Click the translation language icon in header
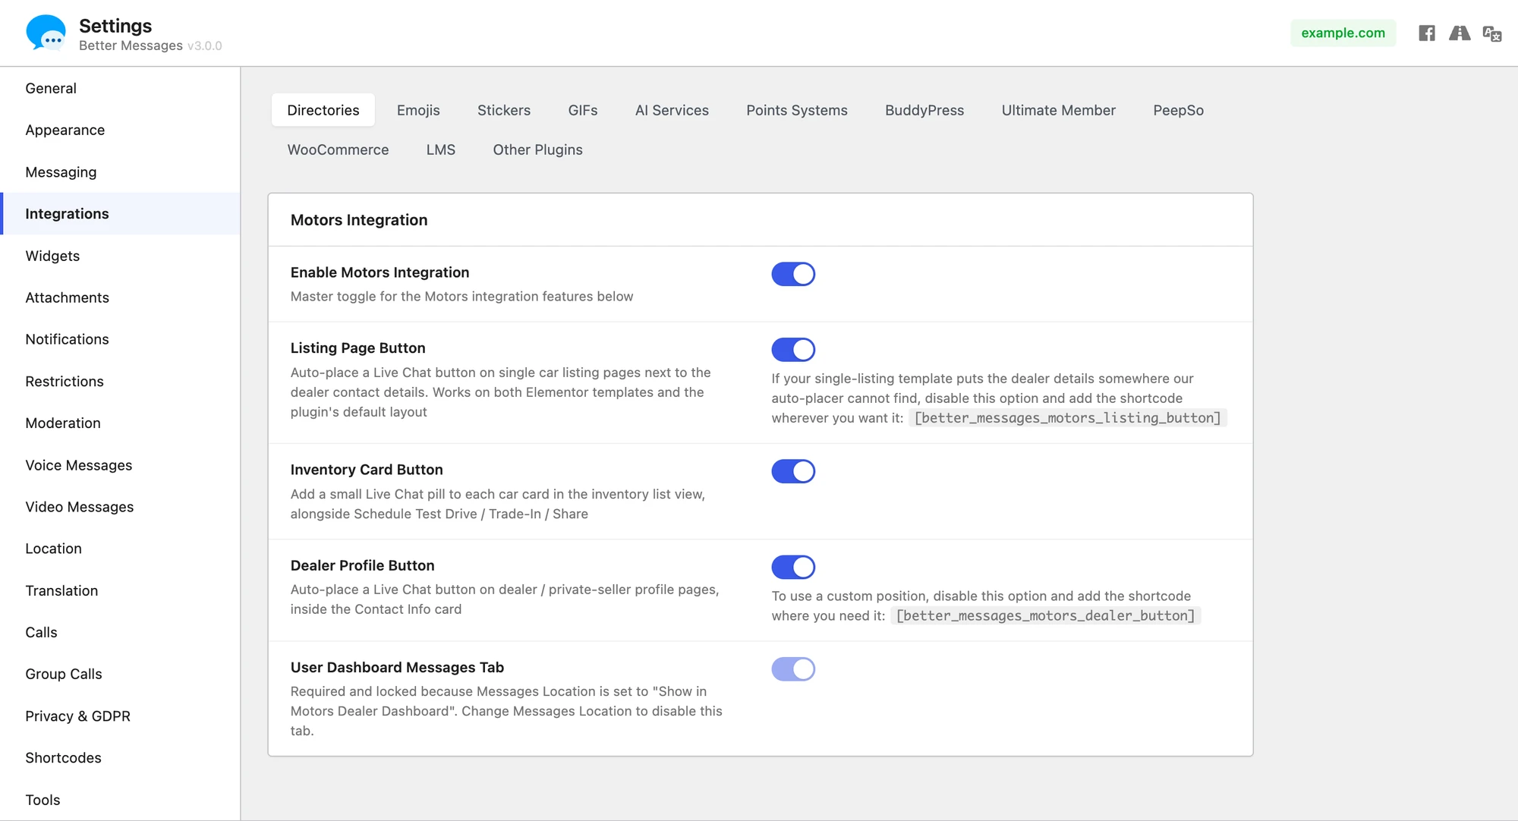Viewport: 1518px width, 821px height. coord(1492,33)
